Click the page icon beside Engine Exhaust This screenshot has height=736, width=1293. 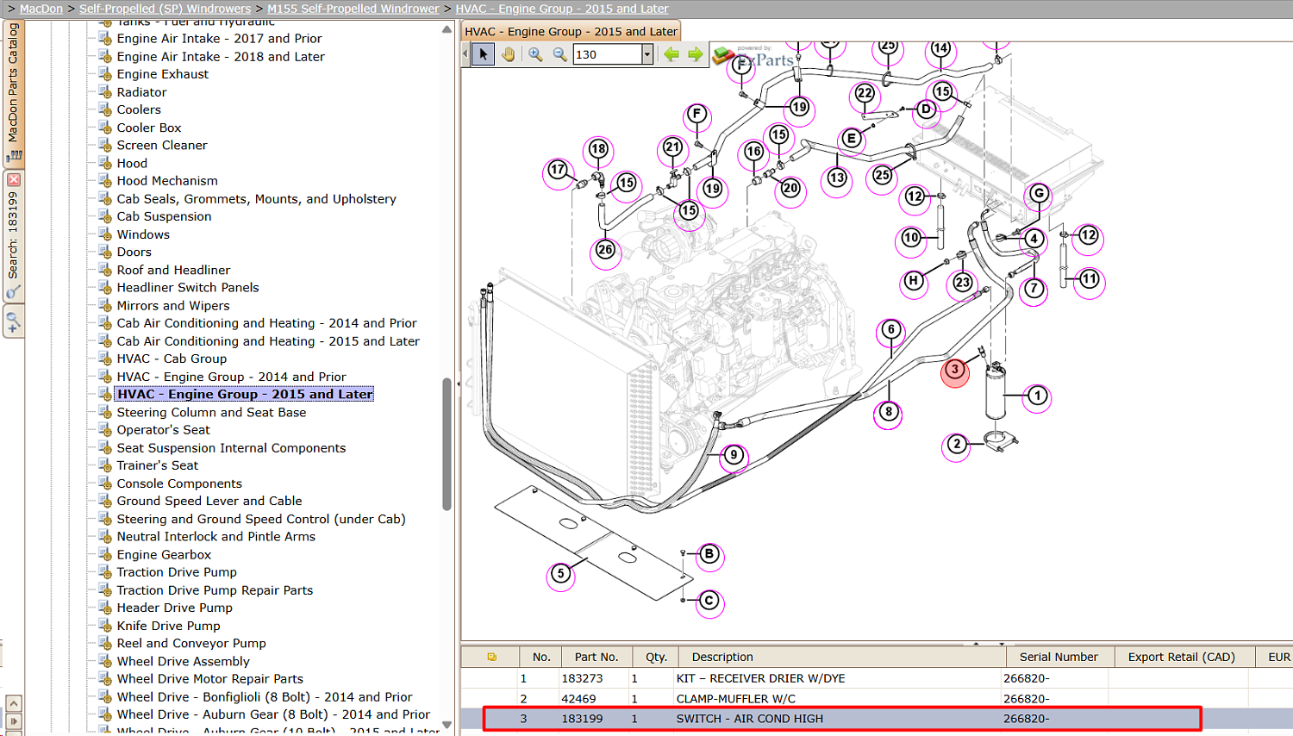click(105, 73)
